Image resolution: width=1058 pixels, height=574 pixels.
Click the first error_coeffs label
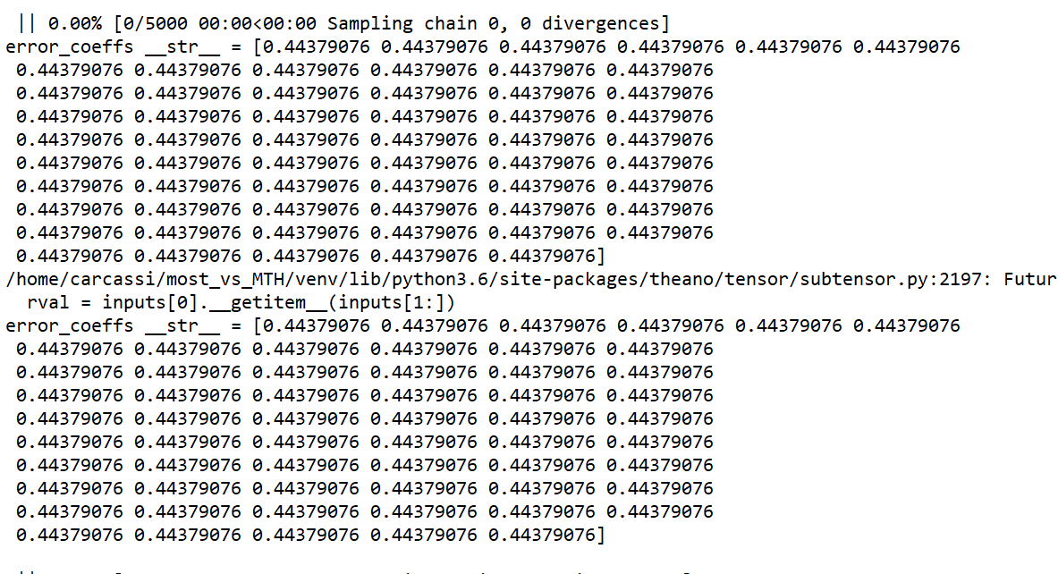coord(70,46)
